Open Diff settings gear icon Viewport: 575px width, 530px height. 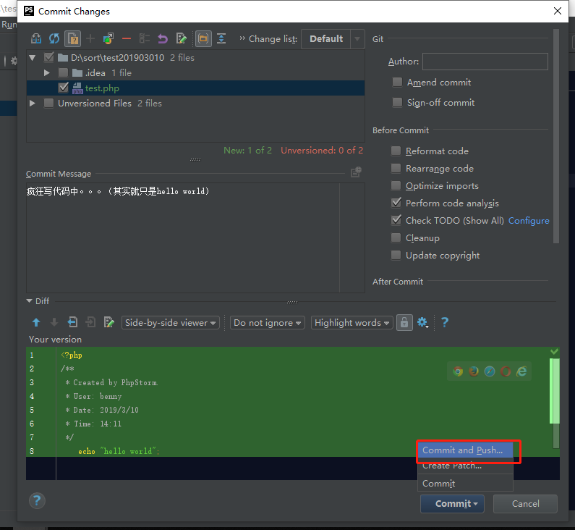tap(422, 322)
